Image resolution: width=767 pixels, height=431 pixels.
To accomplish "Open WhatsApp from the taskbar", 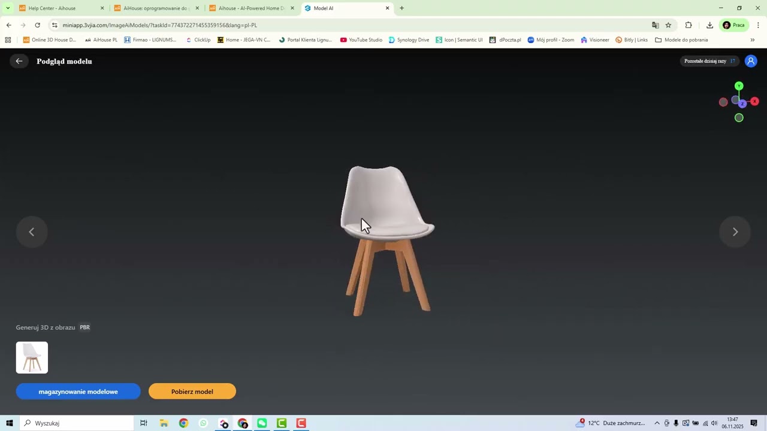I will coord(203,423).
